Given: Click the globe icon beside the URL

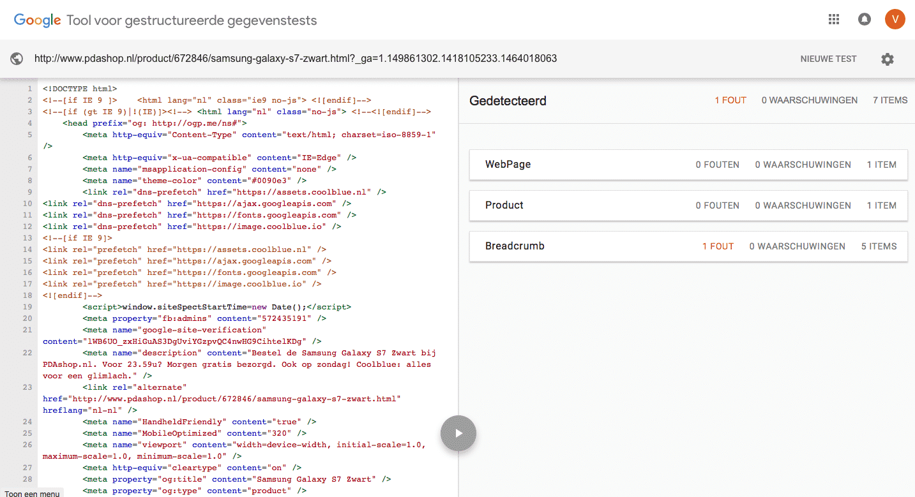Looking at the screenshot, I should 17,59.
